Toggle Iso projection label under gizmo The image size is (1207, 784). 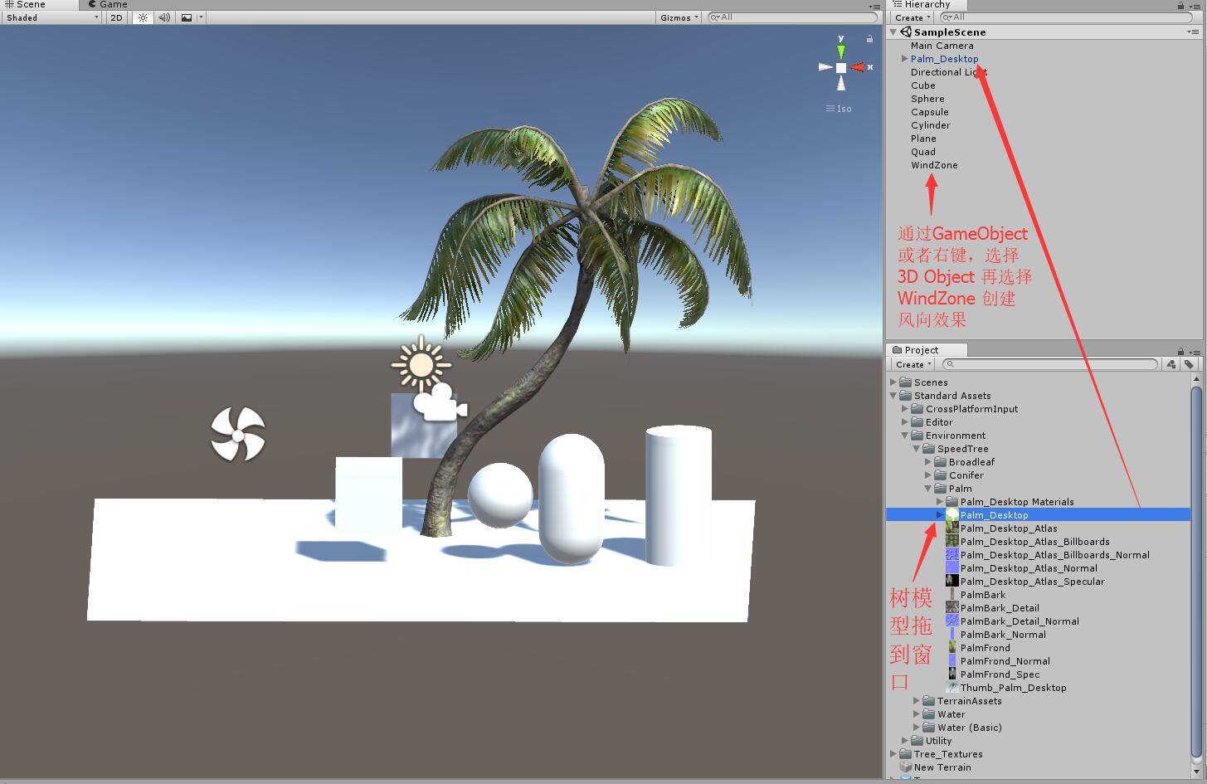tap(839, 109)
